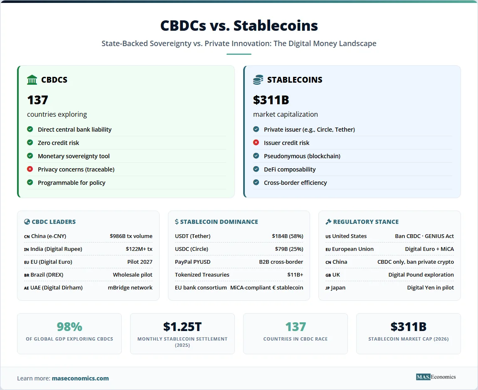
Task: Click the "USDT (Tether)" row label
Action: [x=193, y=236]
